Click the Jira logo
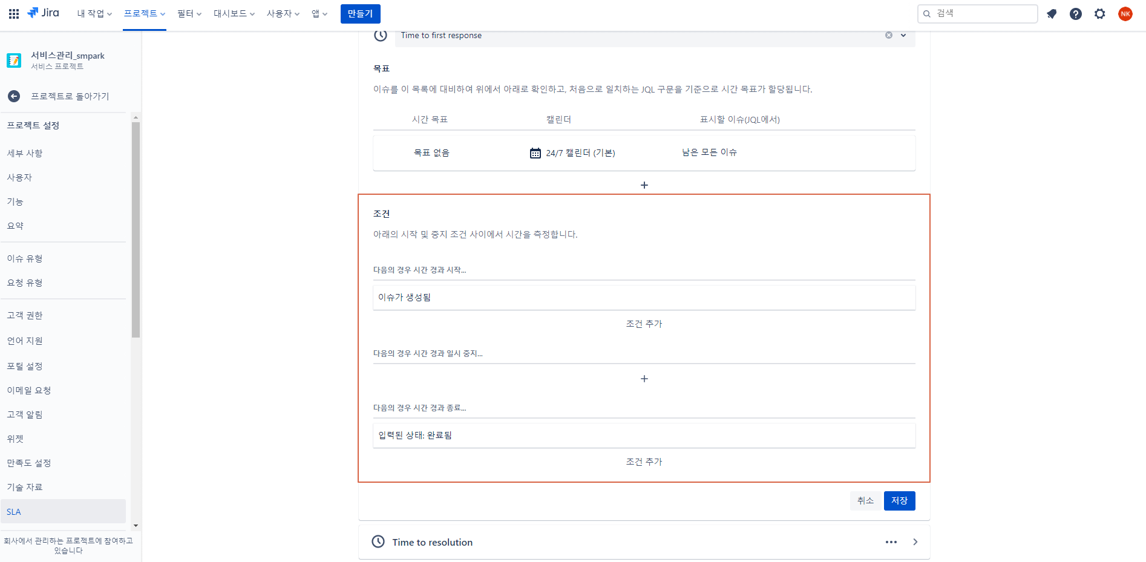The image size is (1146, 562). click(x=43, y=13)
